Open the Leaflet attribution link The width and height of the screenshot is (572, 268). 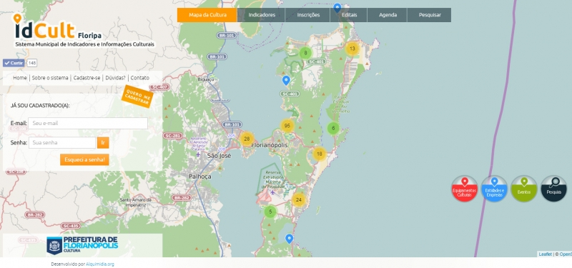[545, 254]
